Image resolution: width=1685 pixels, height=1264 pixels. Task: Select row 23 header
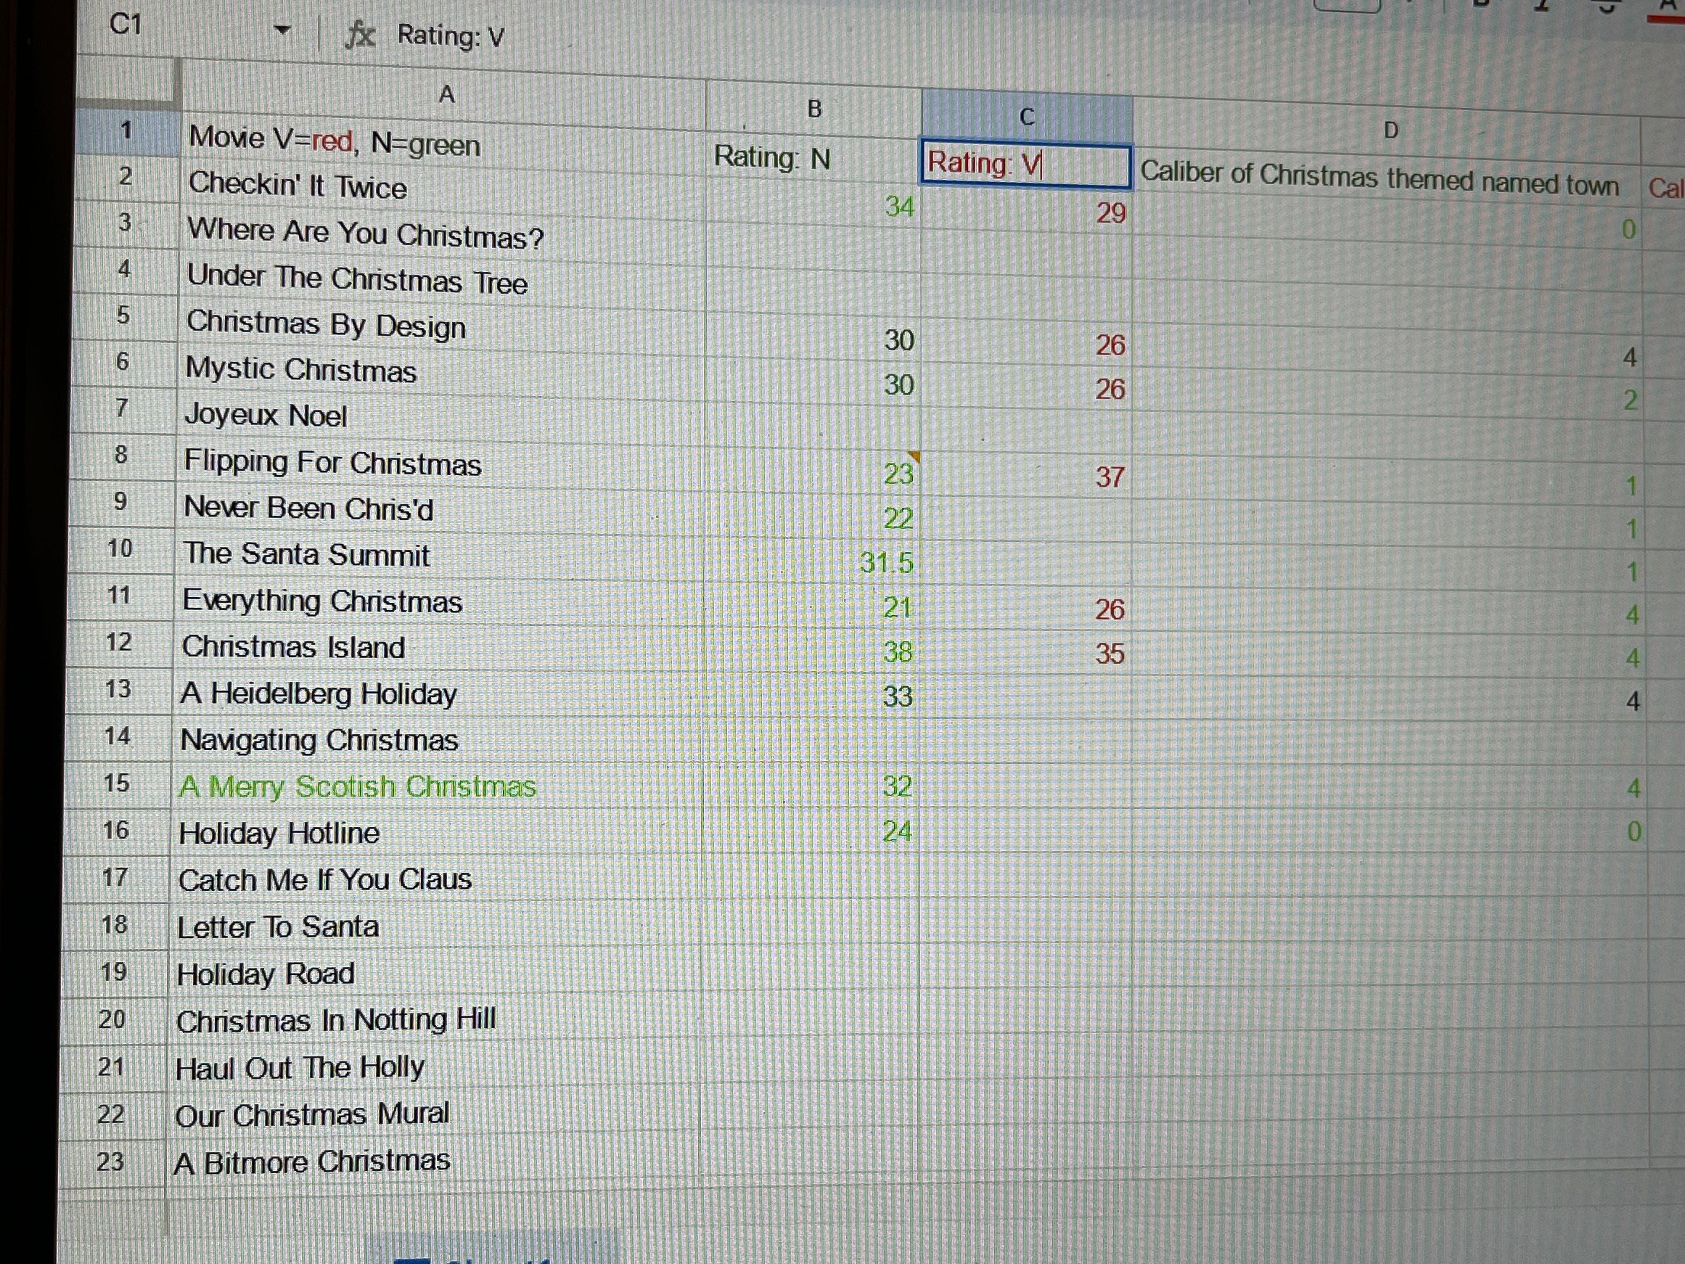click(x=110, y=1161)
